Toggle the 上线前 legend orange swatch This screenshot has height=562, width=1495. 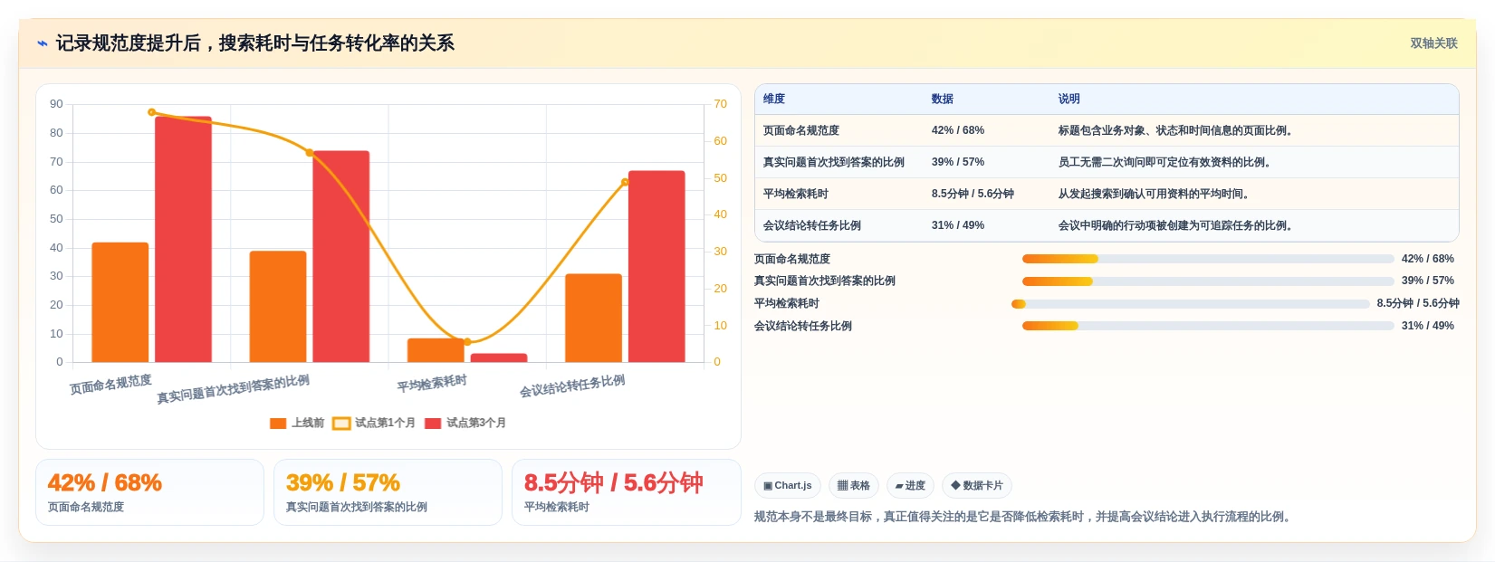[x=278, y=424]
